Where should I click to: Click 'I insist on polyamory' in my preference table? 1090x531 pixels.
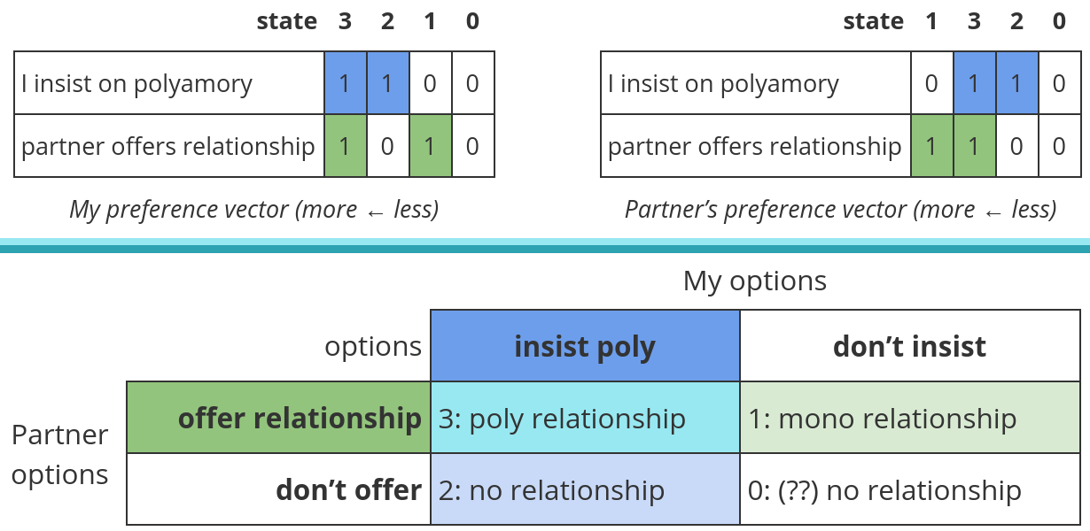(137, 84)
